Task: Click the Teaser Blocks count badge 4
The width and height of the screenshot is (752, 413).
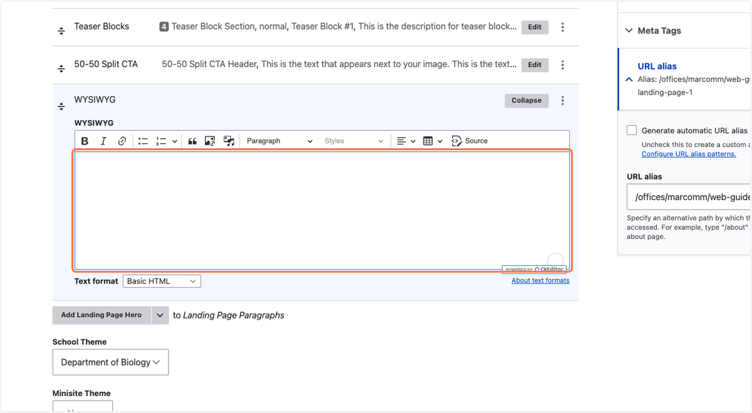Action: click(x=164, y=27)
